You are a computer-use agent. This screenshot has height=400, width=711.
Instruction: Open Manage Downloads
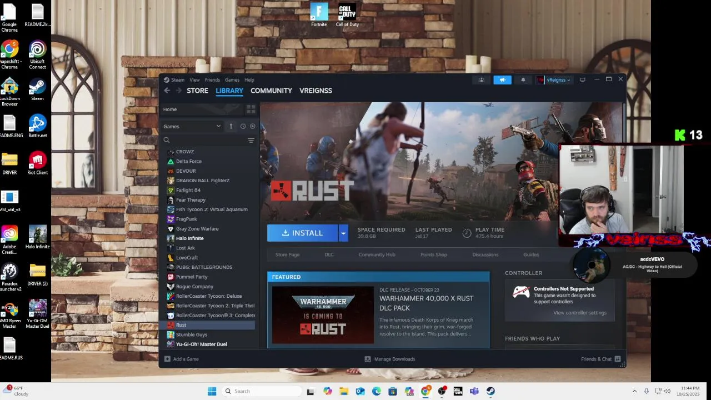pos(390,359)
